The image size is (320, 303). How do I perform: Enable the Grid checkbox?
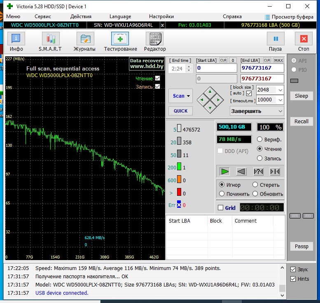(x=220, y=208)
